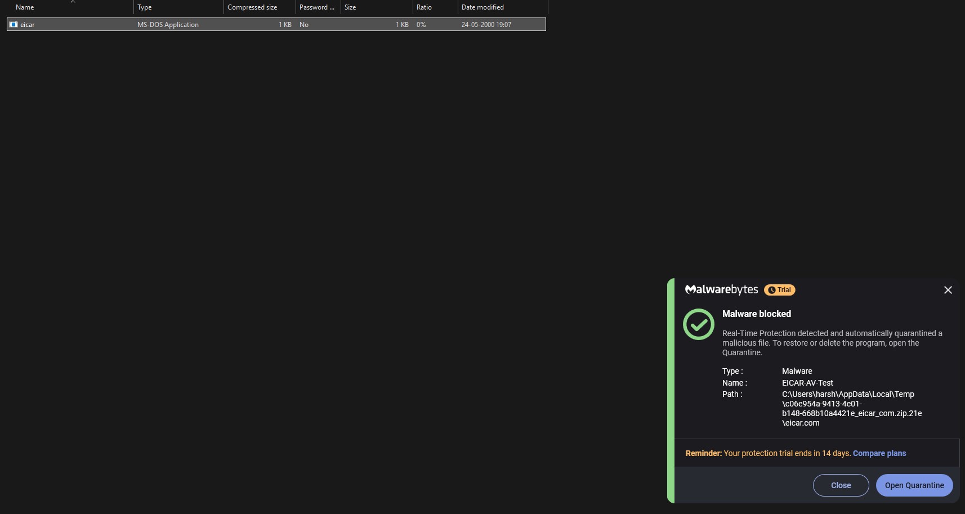Click the password cell showing No
The image size is (965, 514).
click(304, 25)
